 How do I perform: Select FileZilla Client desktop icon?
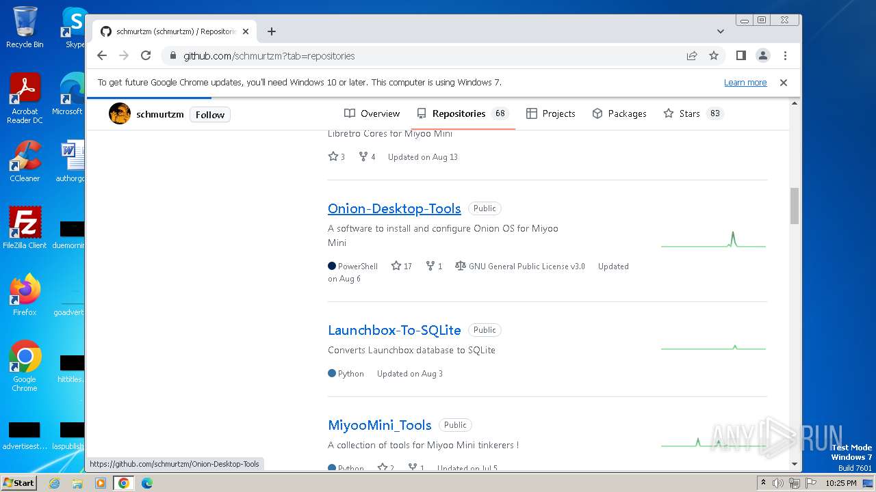tap(25, 228)
